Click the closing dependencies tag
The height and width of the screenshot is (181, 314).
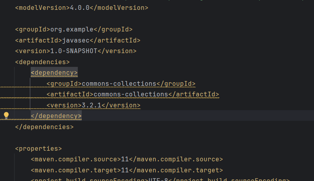[44, 127]
